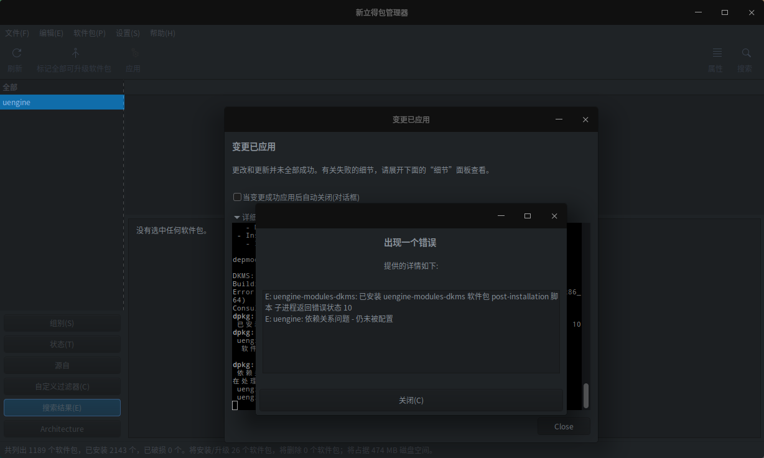Select the 状态(T) filter button
764x458 pixels.
point(62,345)
